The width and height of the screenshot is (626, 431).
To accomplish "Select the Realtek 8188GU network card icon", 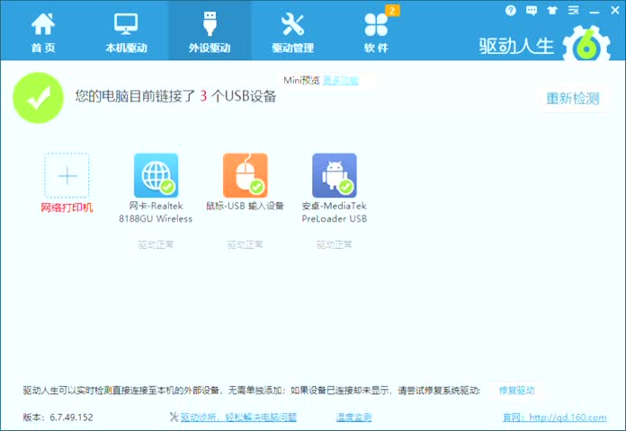I will click(156, 175).
